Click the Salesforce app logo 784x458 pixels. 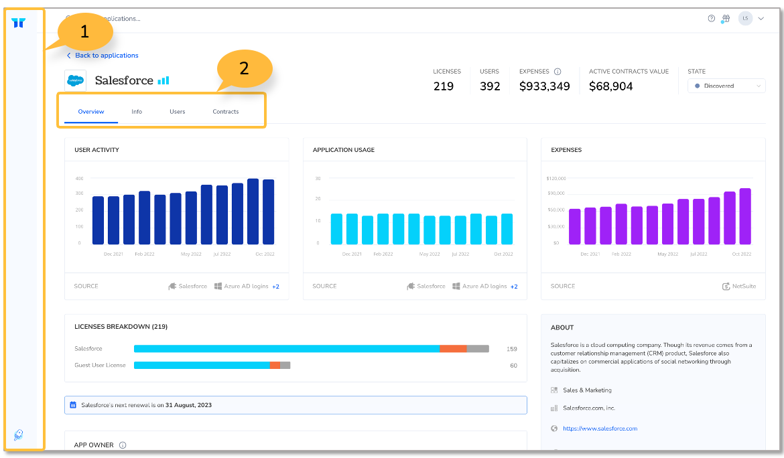click(76, 80)
